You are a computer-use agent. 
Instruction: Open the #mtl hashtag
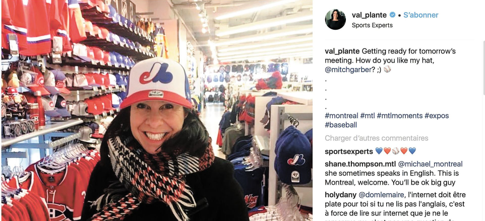368,116
